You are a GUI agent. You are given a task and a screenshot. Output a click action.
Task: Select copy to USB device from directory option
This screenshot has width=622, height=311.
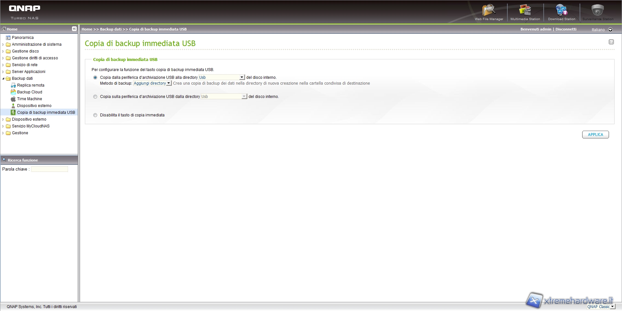click(95, 97)
